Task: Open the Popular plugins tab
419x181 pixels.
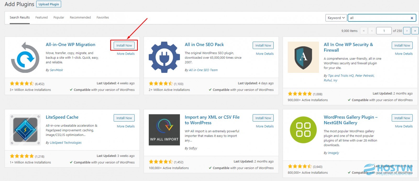Action: coord(59,18)
